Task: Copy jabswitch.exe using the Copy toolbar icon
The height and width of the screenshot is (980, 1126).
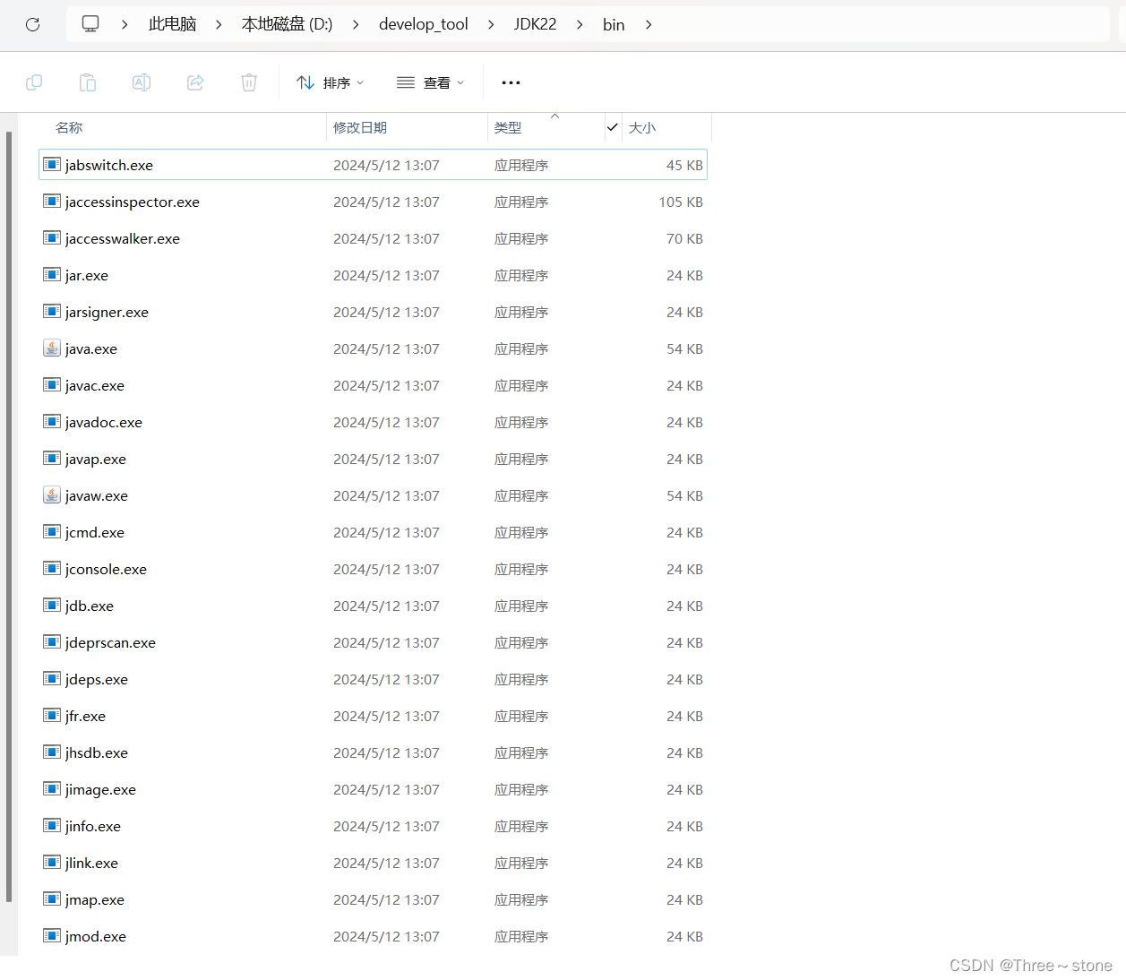Action: (x=34, y=82)
